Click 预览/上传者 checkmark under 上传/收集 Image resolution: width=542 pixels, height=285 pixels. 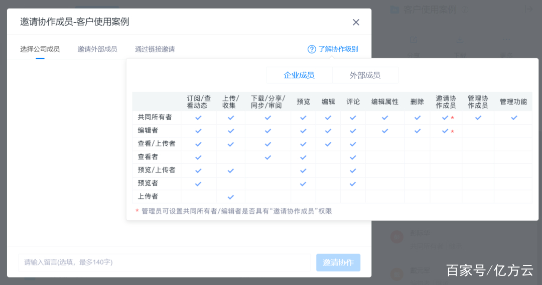tap(230, 171)
